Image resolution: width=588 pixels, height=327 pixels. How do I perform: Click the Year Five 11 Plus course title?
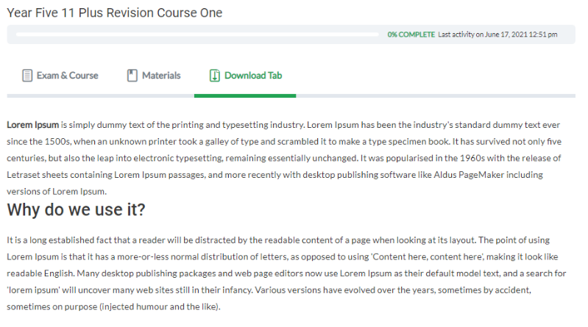[x=114, y=12]
